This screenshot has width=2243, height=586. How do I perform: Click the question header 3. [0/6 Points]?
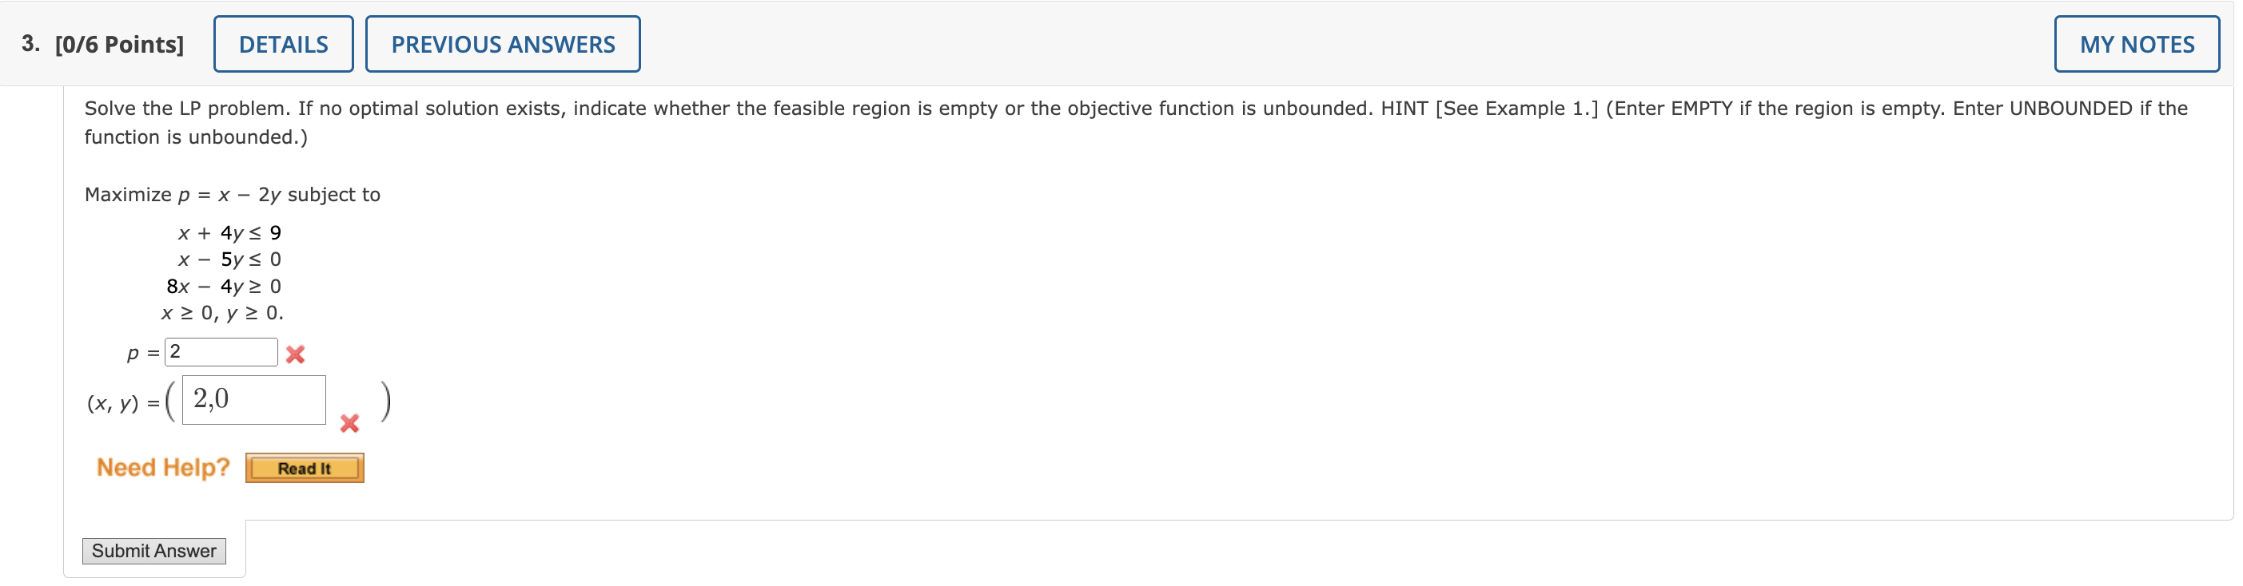105,42
